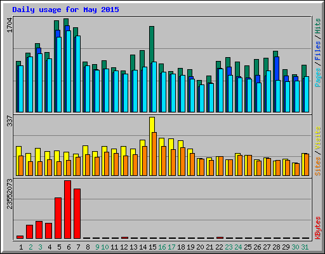Viewport: 325px width, 254px height.
Task: Click the day 5 axis label
Action: coord(59,247)
